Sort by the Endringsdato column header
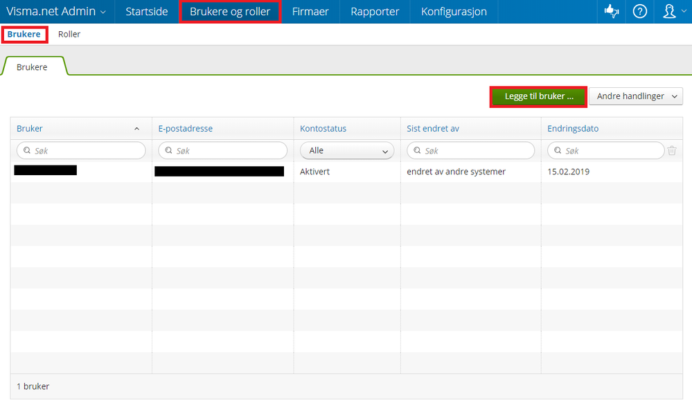Viewport: 692px width, 407px height. [x=573, y=129]
